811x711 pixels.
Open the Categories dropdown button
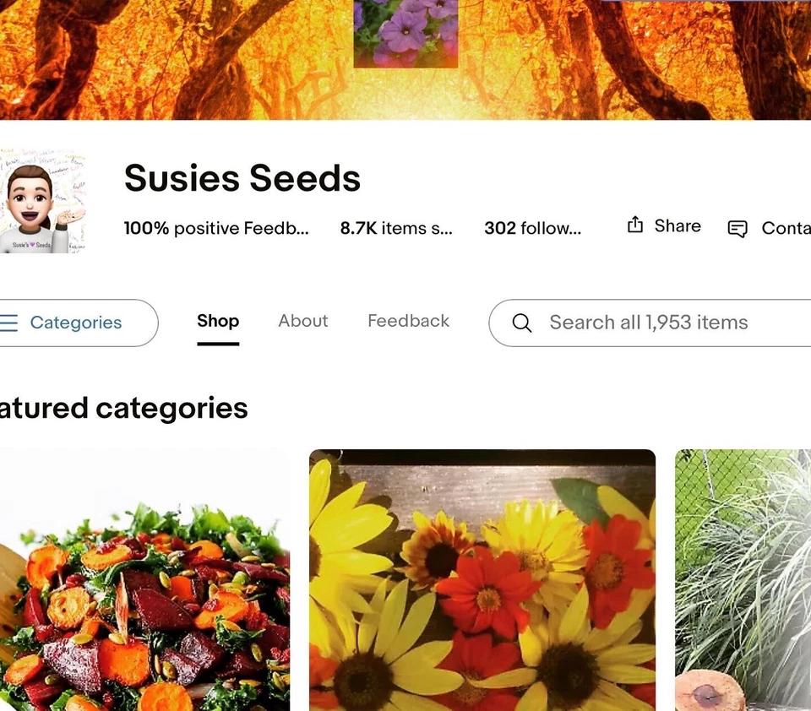click(x=78, y=323)
